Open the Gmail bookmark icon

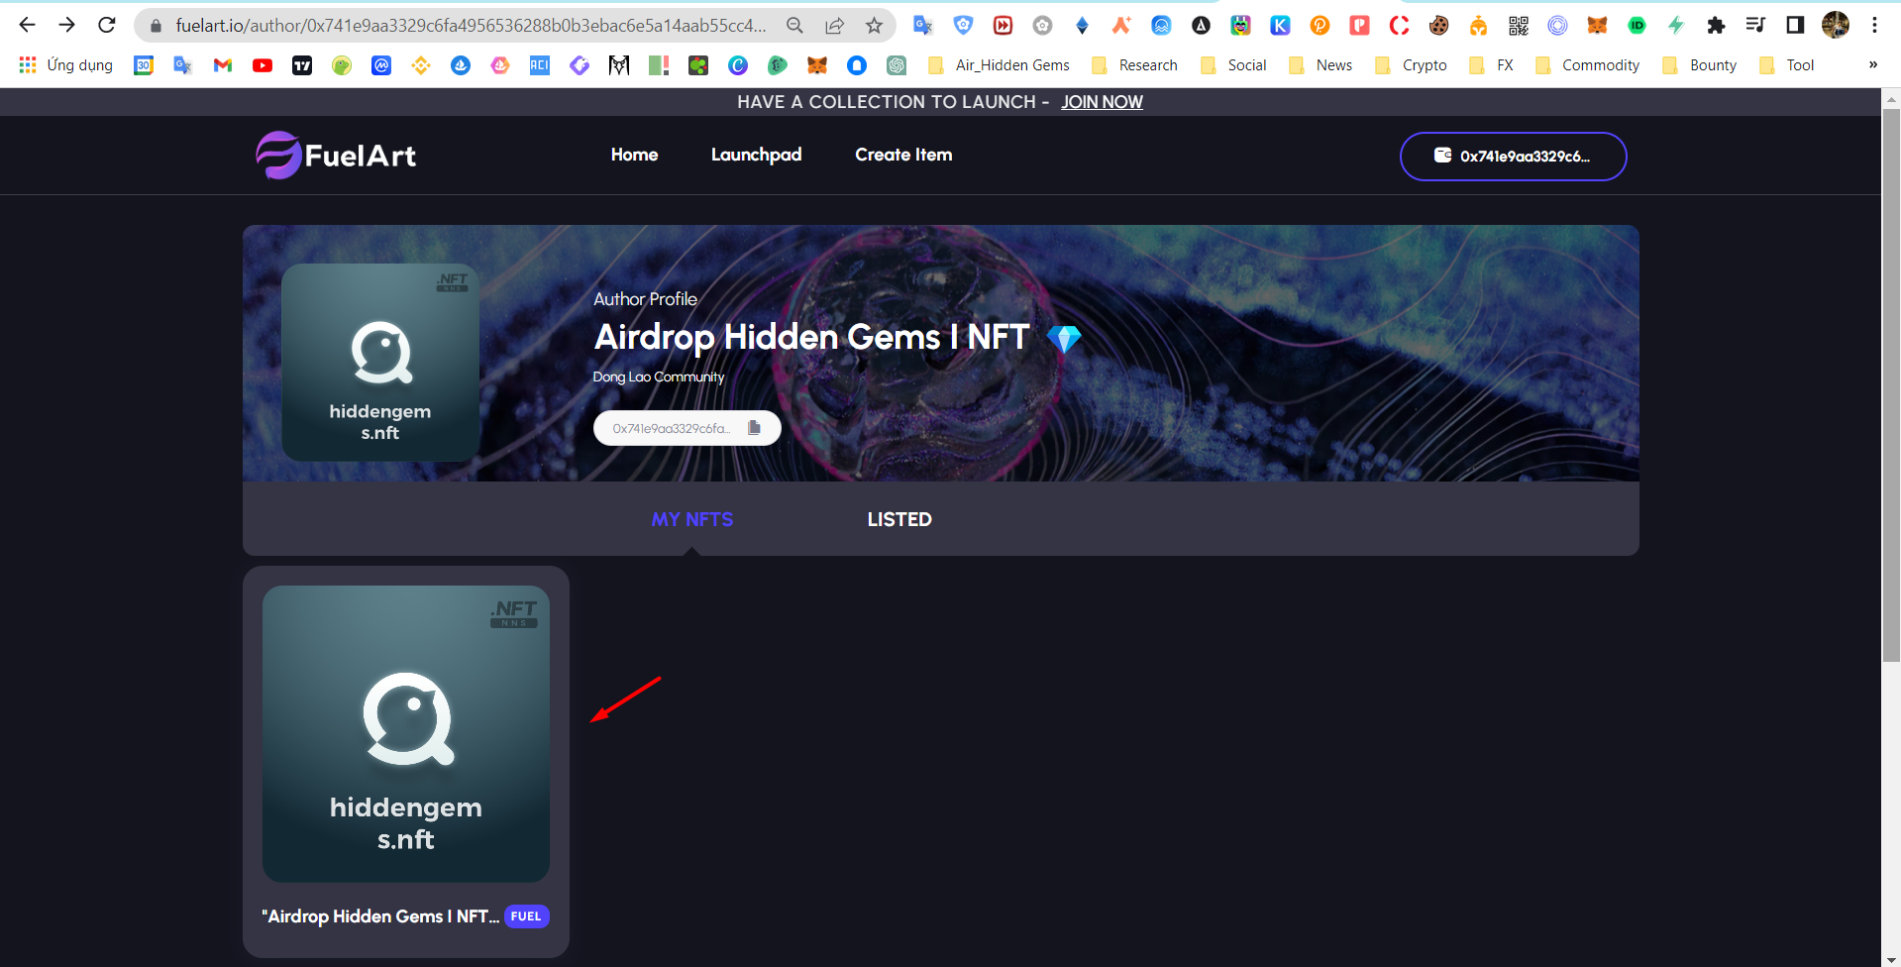coord(223,65)
